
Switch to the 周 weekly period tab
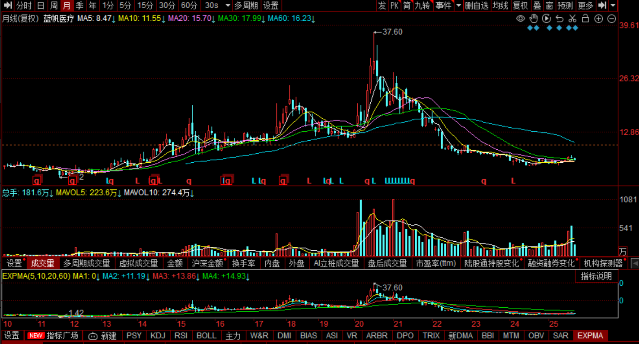[x=54, y=6]
